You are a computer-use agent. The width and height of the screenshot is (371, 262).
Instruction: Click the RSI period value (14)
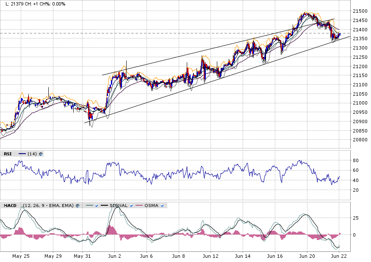pos(32,154)
